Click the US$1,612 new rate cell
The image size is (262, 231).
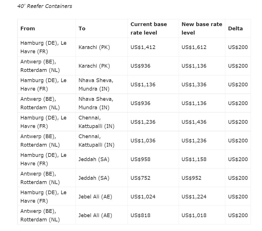[194, 47]
